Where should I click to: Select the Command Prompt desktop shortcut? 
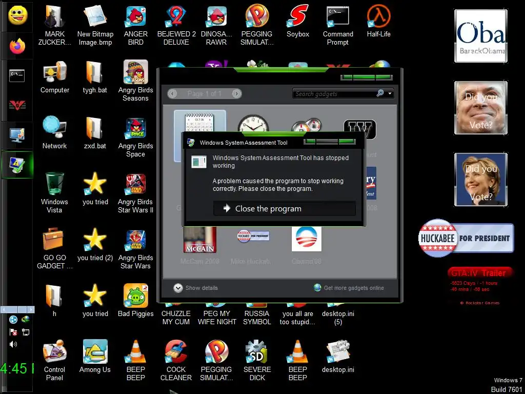pyautogui.click(x=338, y=26)
